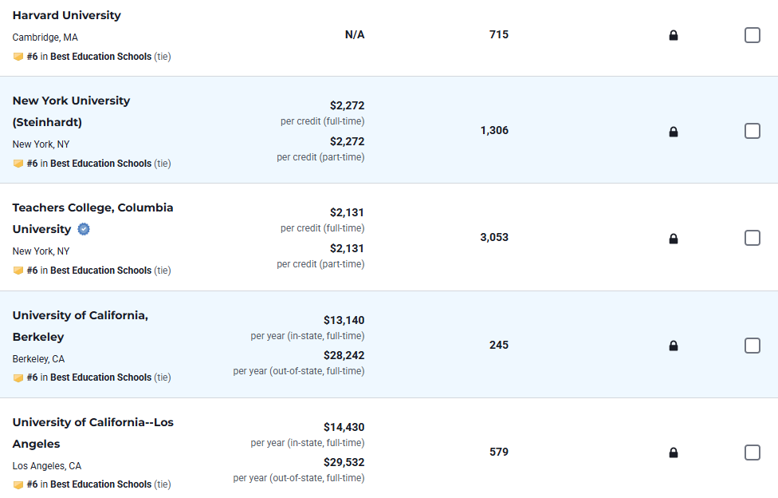Check the compare box for Harvard University
The image size is (778, 498).
coord(752,35)
